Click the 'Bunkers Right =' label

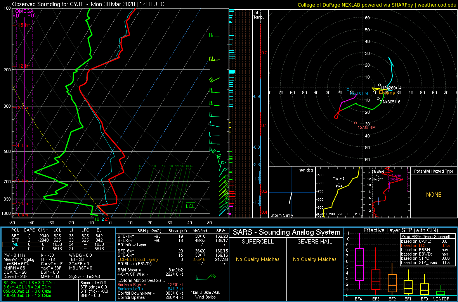point(132,285)
